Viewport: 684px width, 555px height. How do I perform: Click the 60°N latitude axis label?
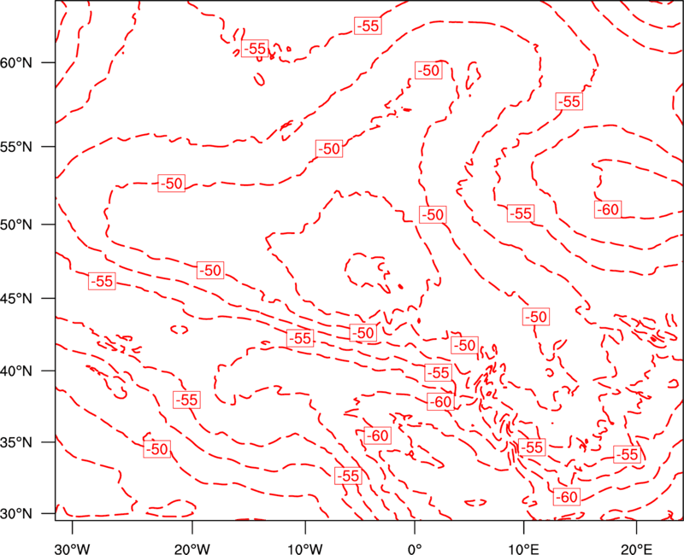(16, 62)
